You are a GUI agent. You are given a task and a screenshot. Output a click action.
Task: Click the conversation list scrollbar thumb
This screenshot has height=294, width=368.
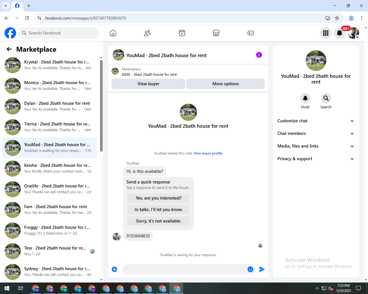pos(101,106)
